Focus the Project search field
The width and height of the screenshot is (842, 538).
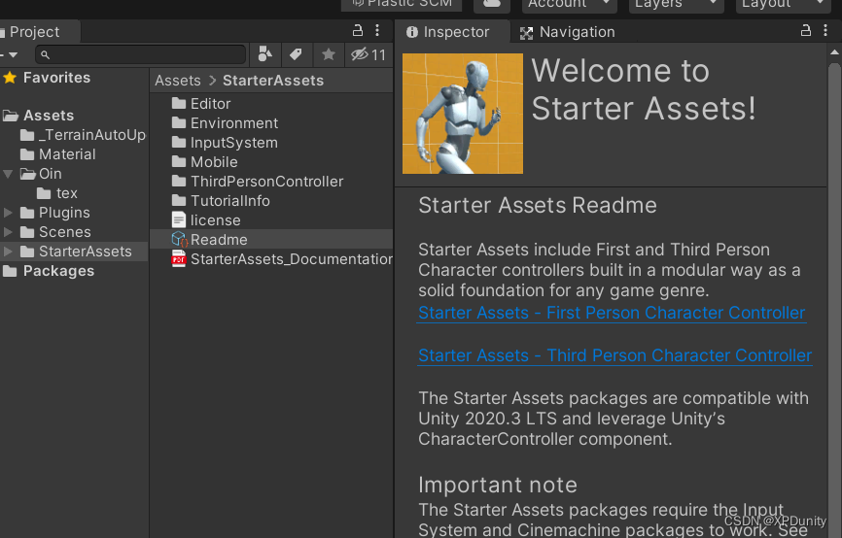[x=141, y=54]
